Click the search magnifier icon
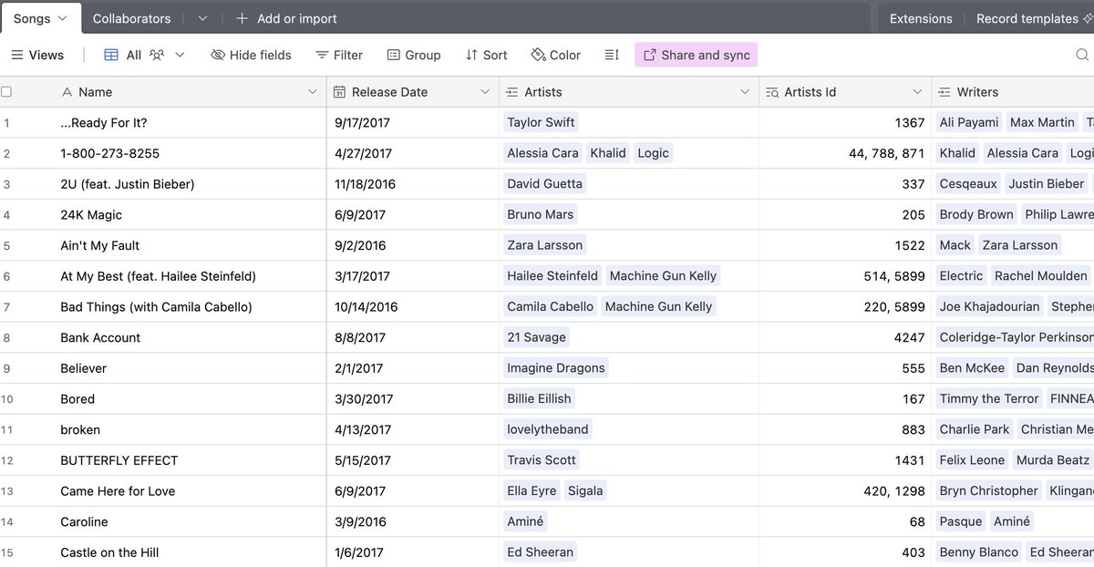 1082,55
